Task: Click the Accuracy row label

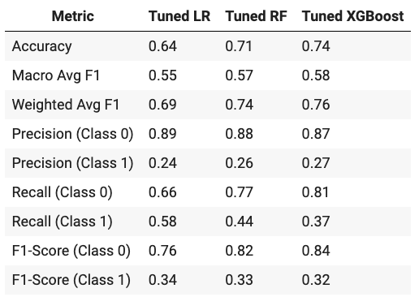Action: click(x=42, y=46)
